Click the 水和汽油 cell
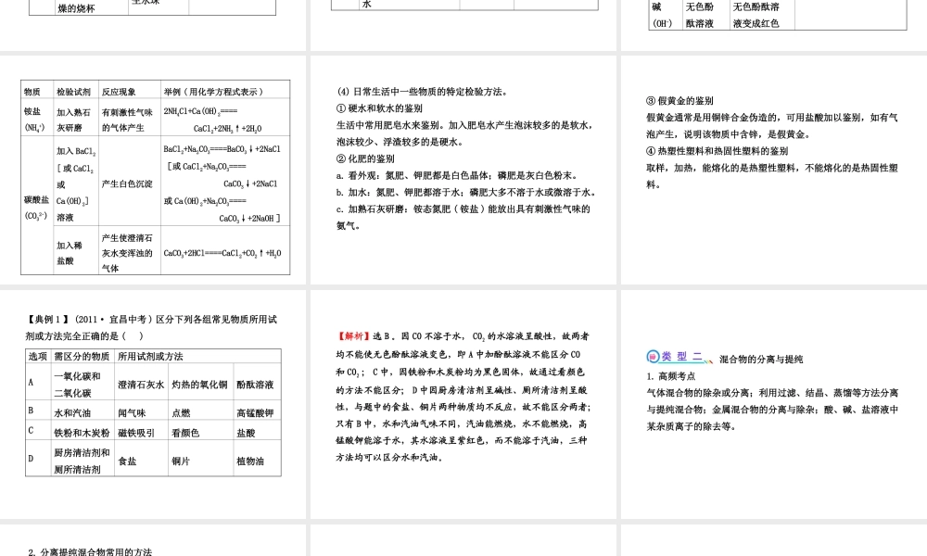 [x=82, y=411]
